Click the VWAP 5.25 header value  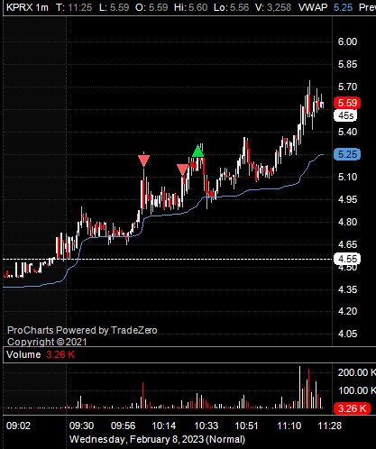(326, 7)
